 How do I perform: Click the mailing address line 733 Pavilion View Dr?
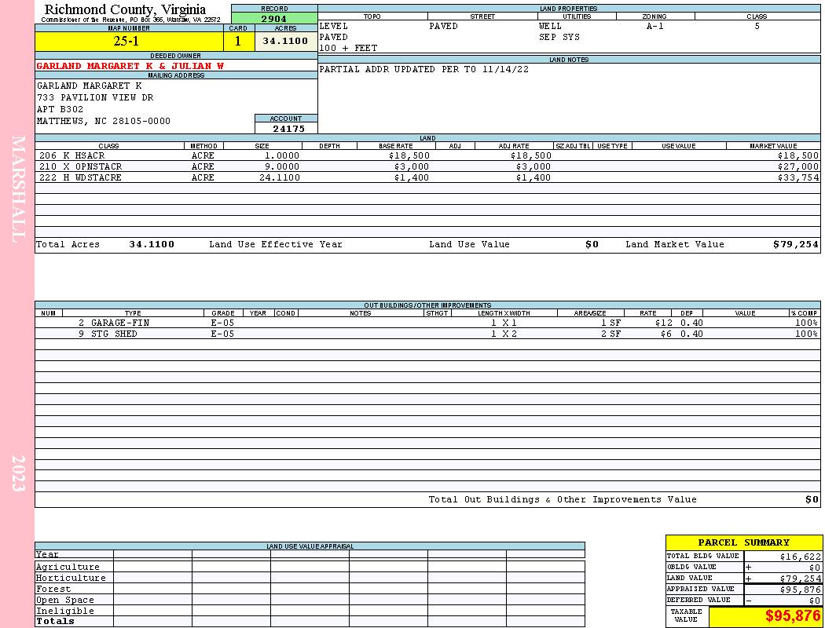[95, 98]
